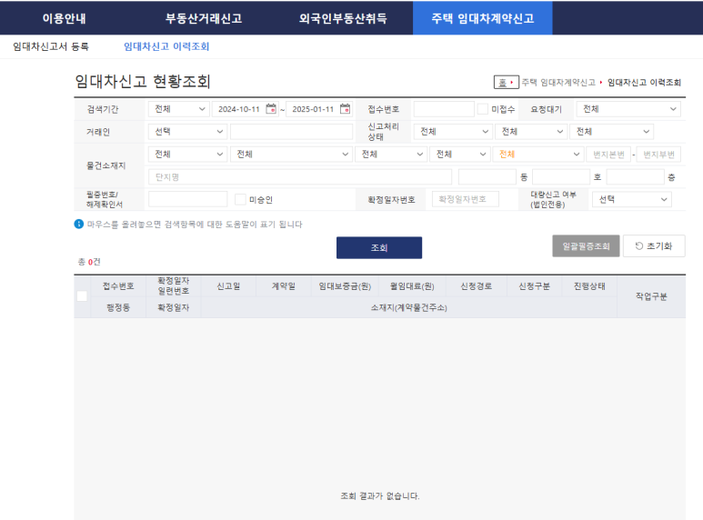Open the 요청대기 dropdown

(628, 109)
